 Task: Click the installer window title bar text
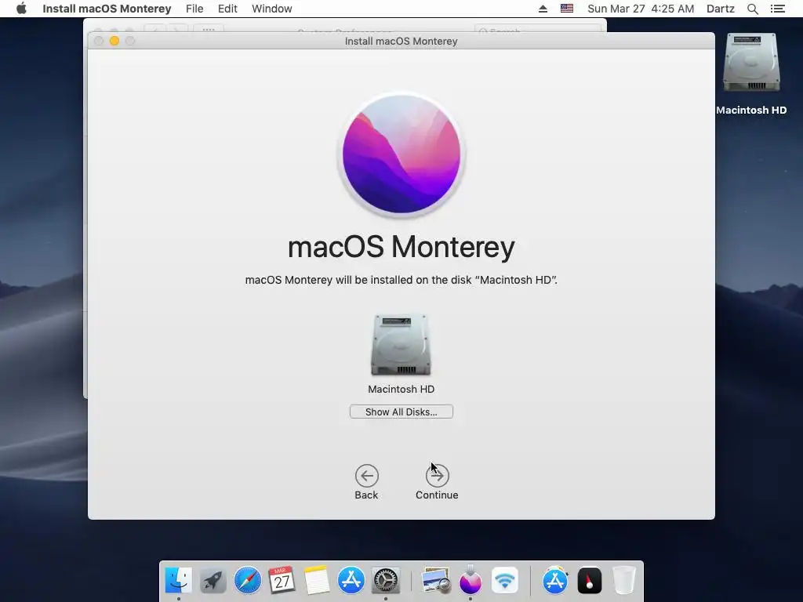pyautogui.click(x=401, y=41)
